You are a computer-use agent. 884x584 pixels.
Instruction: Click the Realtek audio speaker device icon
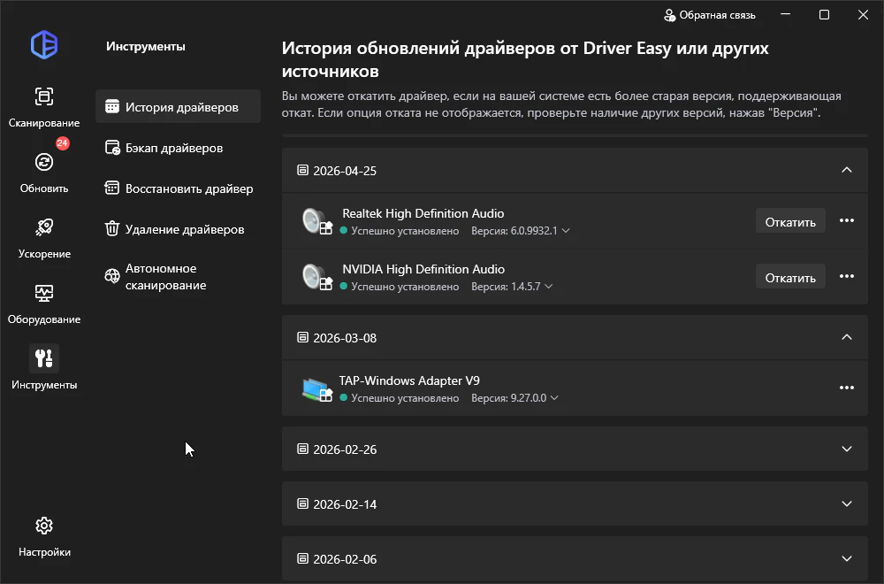coord(316,221)
